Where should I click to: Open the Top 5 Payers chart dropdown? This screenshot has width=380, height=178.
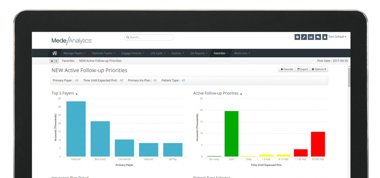pos(77,94)
